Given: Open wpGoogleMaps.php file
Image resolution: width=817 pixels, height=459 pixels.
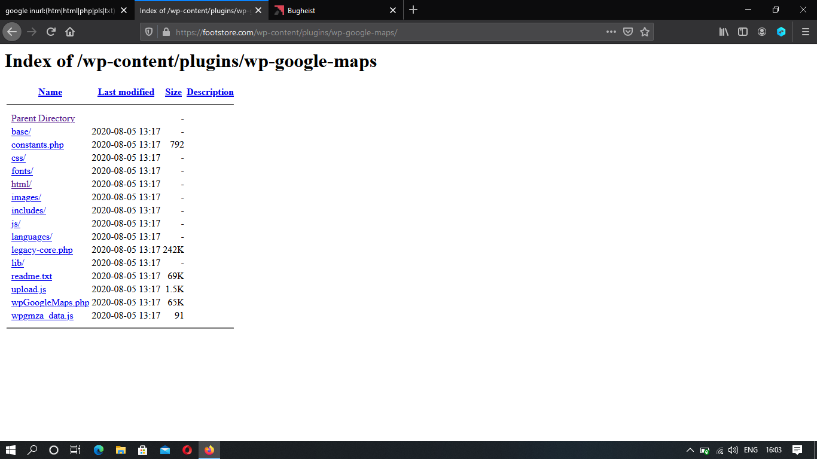Looking at the screenshot, I should click(50, 302).
